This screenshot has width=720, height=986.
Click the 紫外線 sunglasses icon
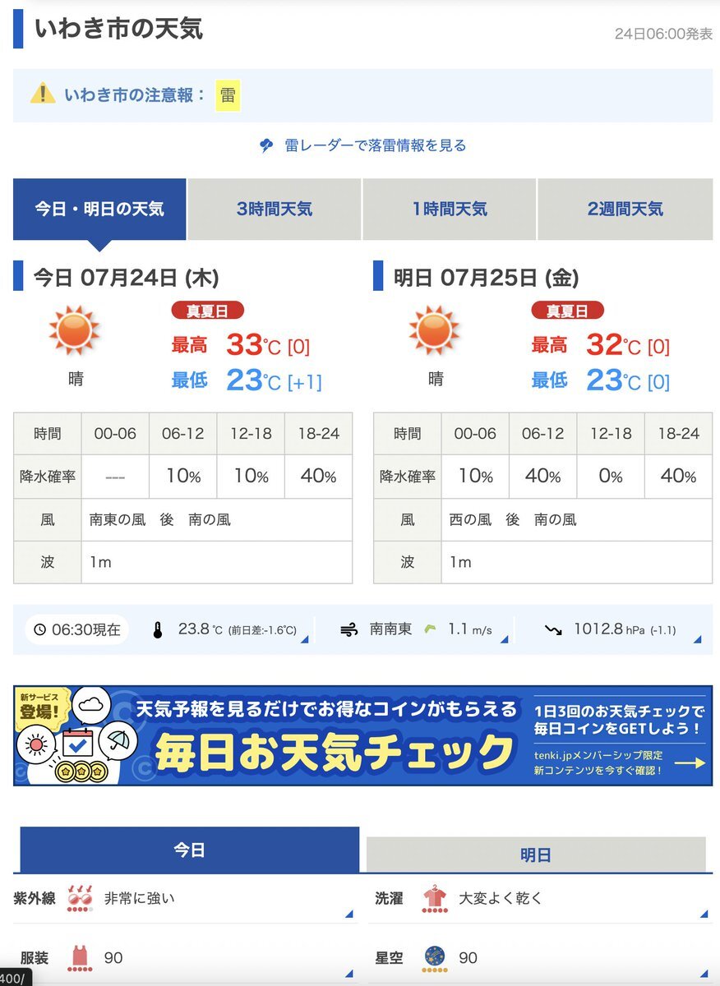tap(80, 900)
